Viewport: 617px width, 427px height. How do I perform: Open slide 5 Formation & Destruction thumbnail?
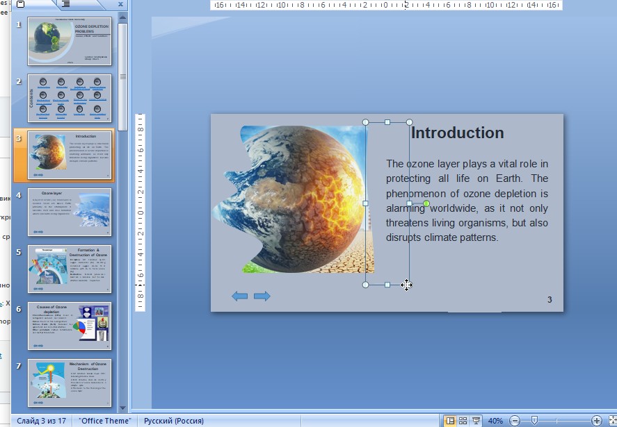click(x=70, y=269)
